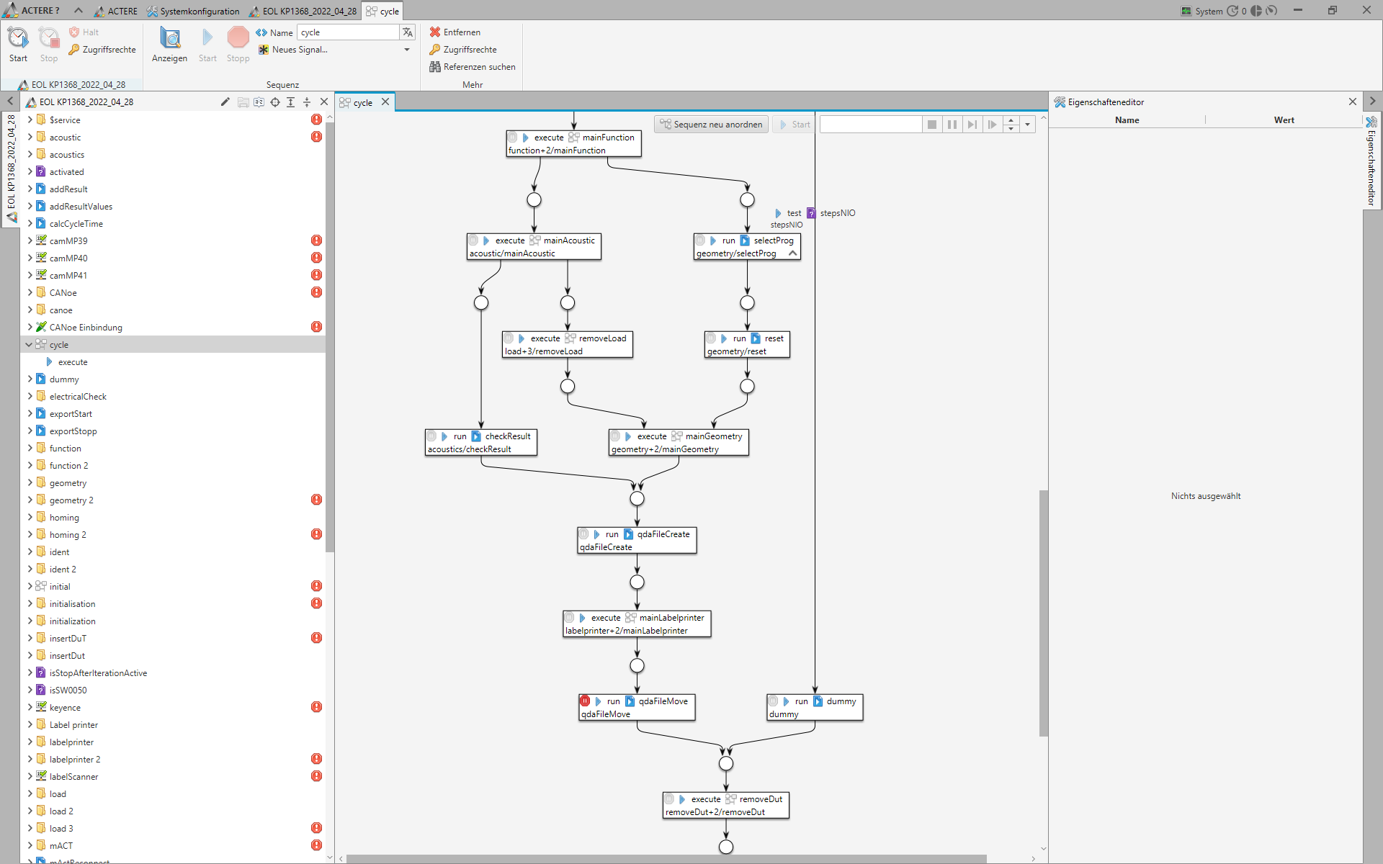Click diagram horizontal scrollbar

[x=666, y=858]
